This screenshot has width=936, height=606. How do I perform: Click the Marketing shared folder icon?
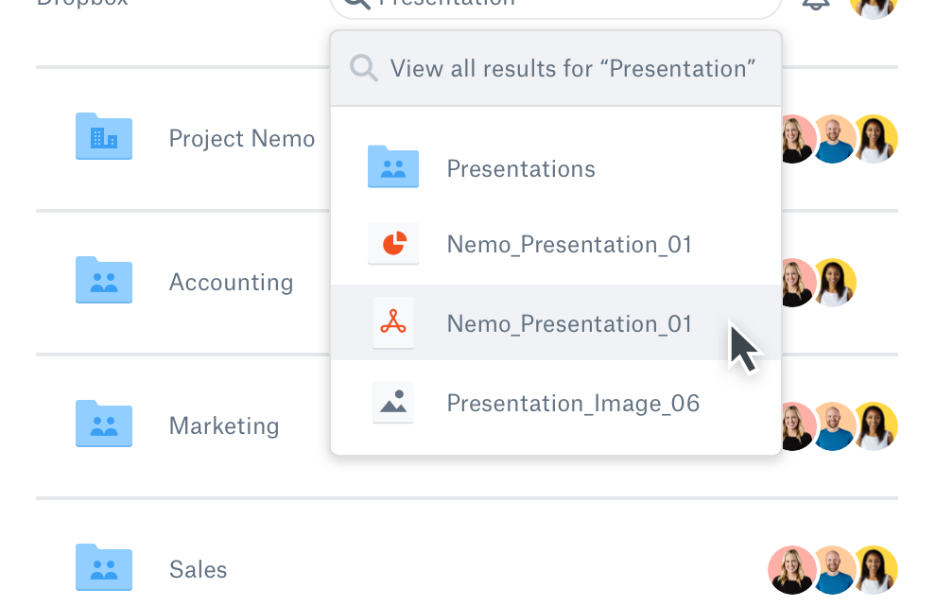coord(104,424)
